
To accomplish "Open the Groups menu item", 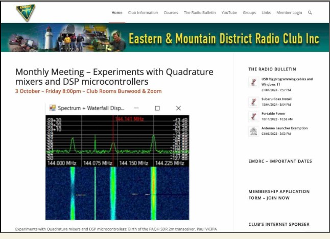I will [x=249, y=12].
